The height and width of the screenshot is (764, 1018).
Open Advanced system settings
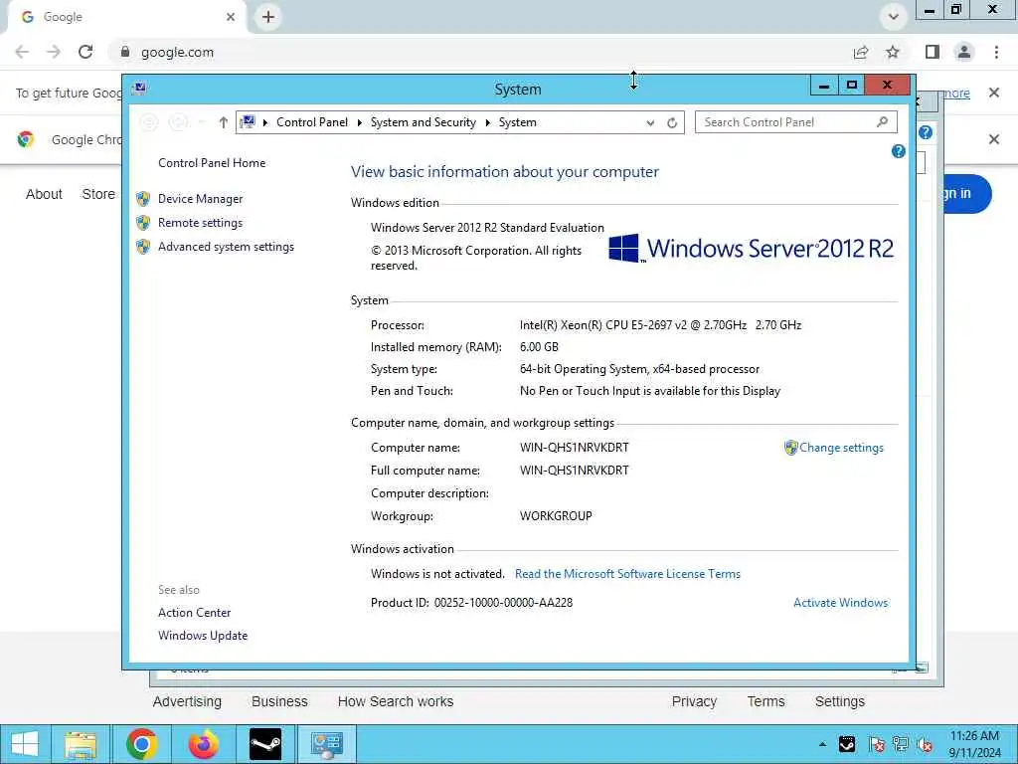226,247
